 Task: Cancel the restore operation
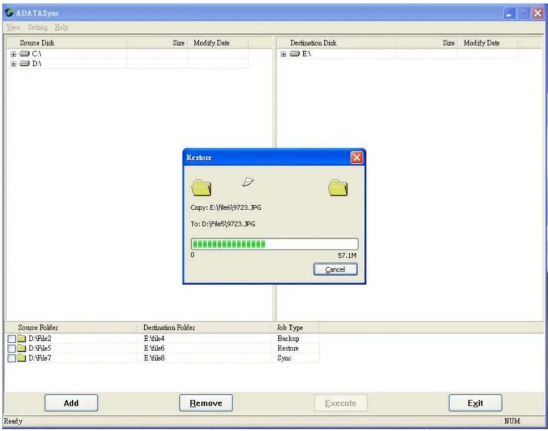pos(335,269)
